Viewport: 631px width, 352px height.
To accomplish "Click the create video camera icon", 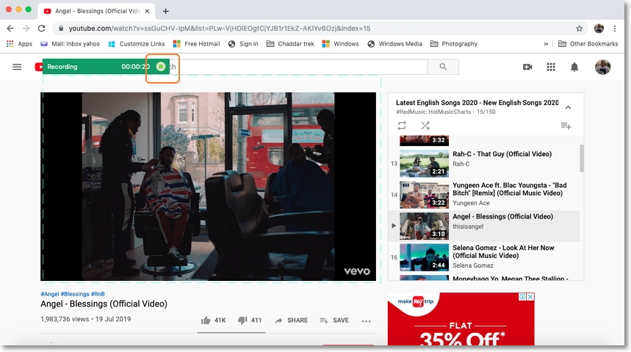I will coord(527,67).
